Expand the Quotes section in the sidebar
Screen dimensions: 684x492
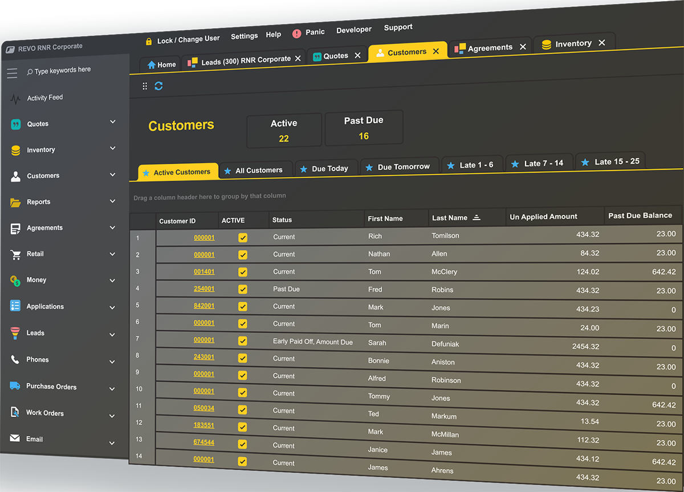[113, 122]
